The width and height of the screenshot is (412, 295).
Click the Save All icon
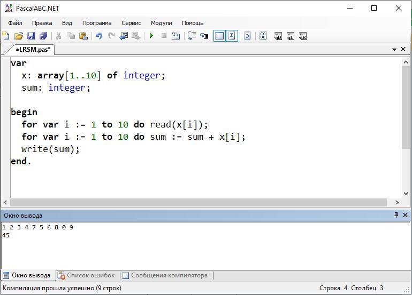point(43,36)
